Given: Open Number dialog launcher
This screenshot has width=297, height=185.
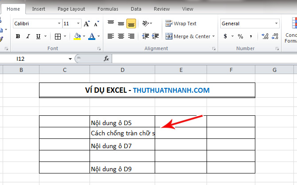Looking at the screenshot, I should tap(277, 49).
